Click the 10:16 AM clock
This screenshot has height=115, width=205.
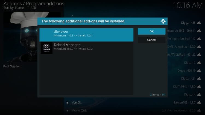[x=188, y=5]
